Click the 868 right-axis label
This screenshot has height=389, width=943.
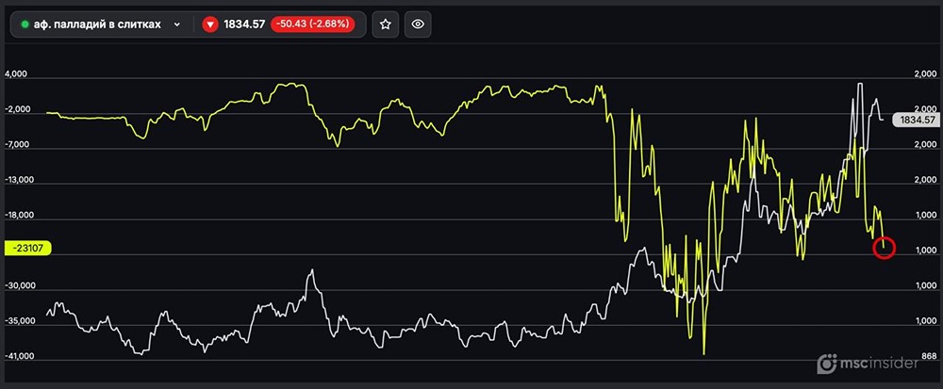point(929,357)
